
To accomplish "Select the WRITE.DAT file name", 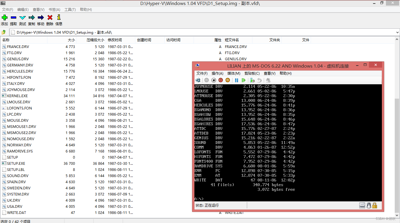I will click(16, 212).
